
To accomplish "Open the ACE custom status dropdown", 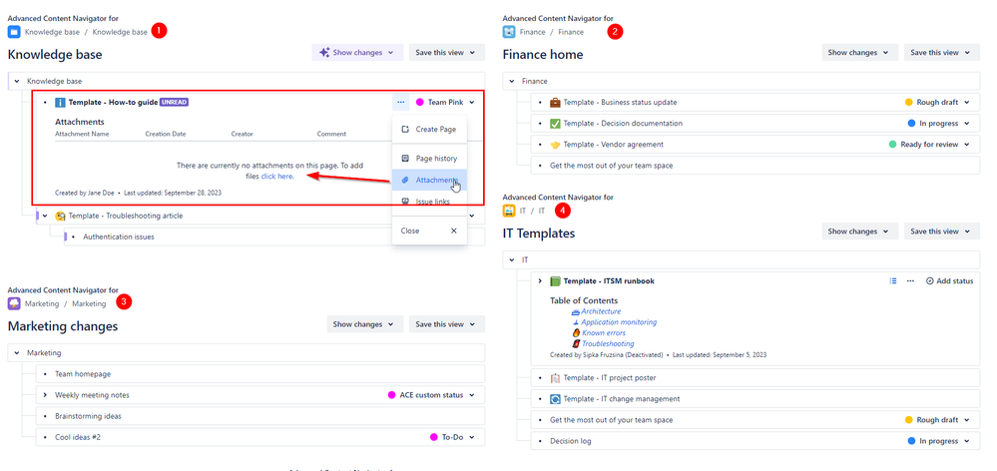I will click(x=432, y=395).
